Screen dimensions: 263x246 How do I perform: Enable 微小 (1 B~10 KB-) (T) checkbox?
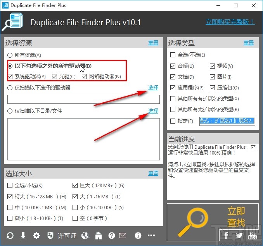tap(10, 218)
